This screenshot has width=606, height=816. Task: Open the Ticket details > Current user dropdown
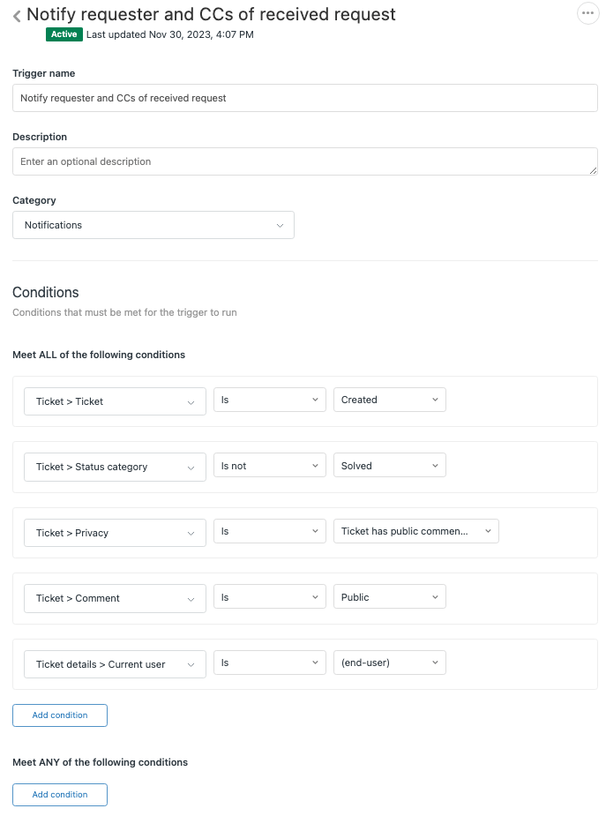pos(115,663)
